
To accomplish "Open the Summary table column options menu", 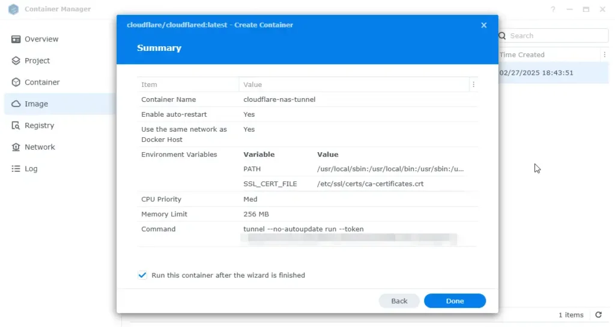I will pyautogui.click(x=473, y=84).
